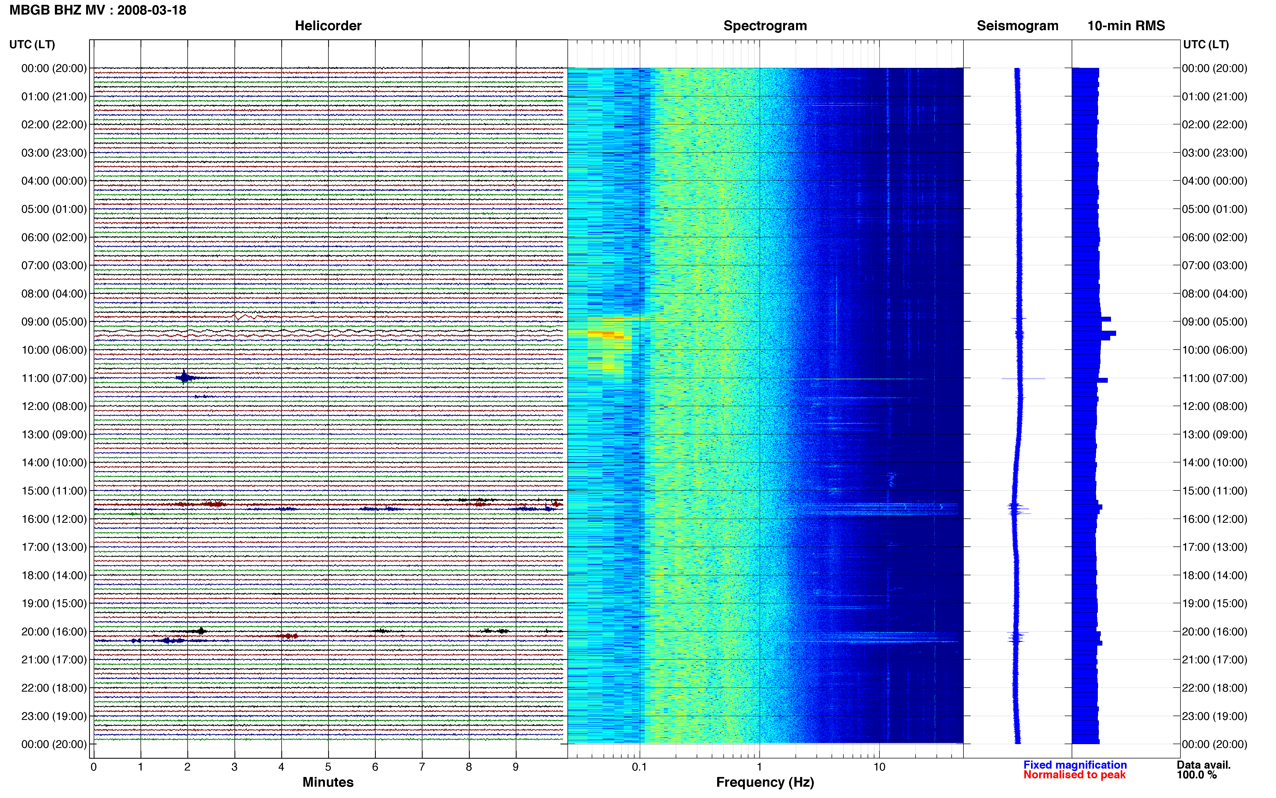This screenshot has width=1276, height=798.
Task: Click the '10' tick on the frequency axis
Action: 879,767
